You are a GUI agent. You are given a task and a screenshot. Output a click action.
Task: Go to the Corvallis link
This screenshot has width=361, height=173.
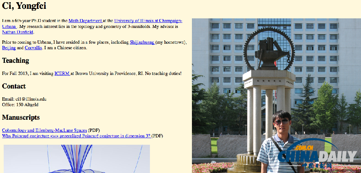tap(33, 48)
